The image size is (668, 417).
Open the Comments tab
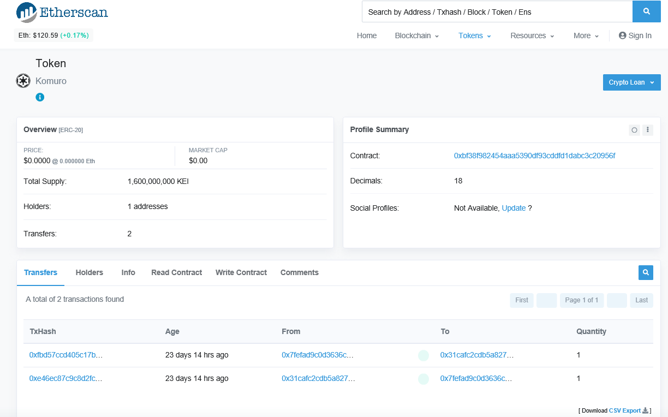click(x=299, y=272)
